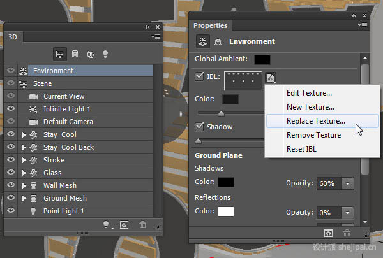Select the Environment properties icon button
This screenshot has height=258, width=383.
[x=202, y=41]
